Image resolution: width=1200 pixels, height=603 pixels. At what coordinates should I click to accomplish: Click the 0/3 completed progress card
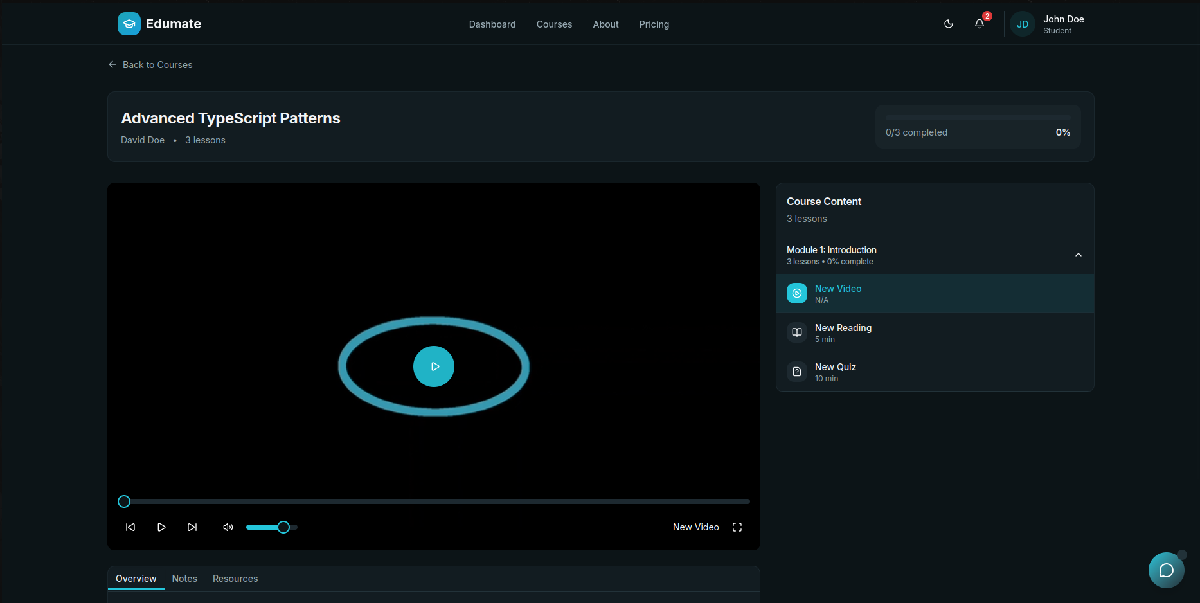coord(978,127)
